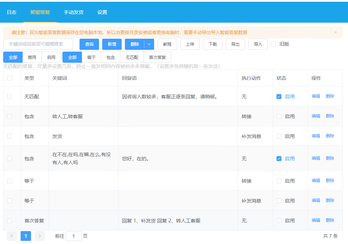Enable 启用 status for 等于 转接 row
348x244 pixels.
pos(279,181)
